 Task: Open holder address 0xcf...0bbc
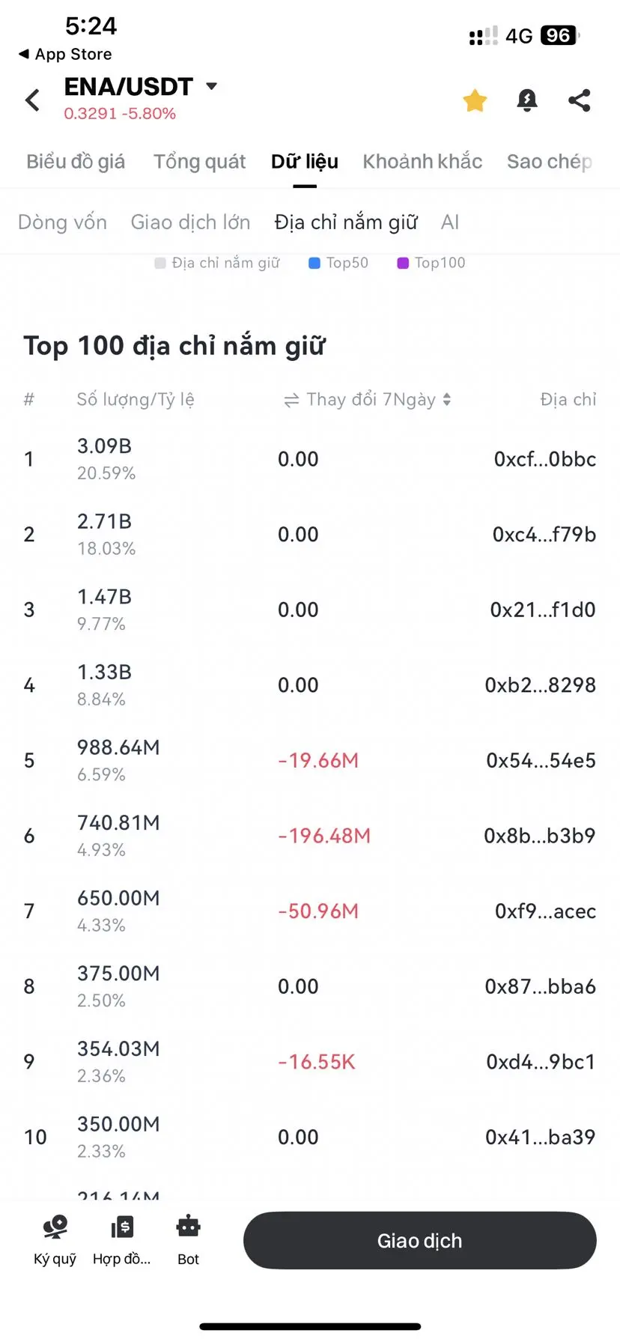545,459
